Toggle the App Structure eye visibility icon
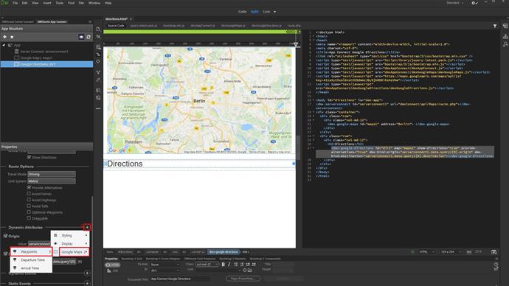509x286 pixels. pos(81,37)
